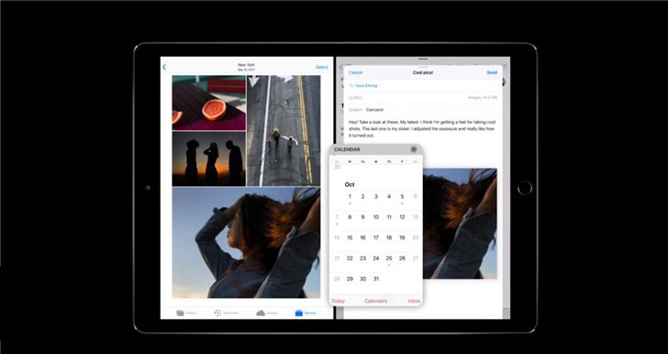Focus the Cc/Bcc field in Mail
Screen dimensions: 668x354
coord(423,97)
